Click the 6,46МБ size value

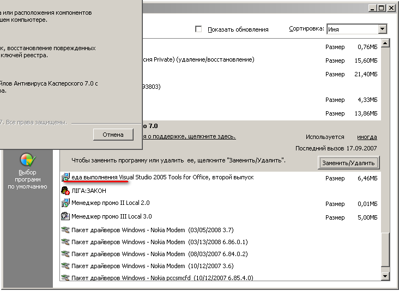pyautogui.click(x=367, y=178)
